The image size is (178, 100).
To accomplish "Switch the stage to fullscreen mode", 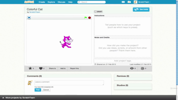I will pyautogui.click(x=29, y=18).
